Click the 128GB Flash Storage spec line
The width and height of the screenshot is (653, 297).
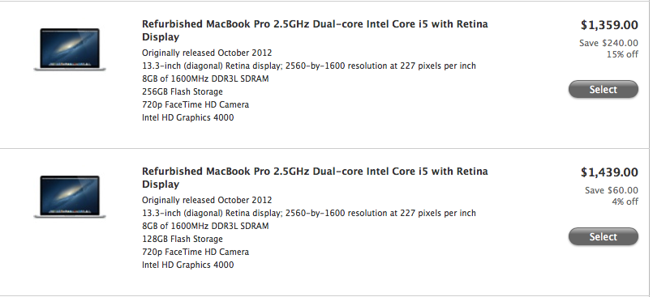click(183, 240)
